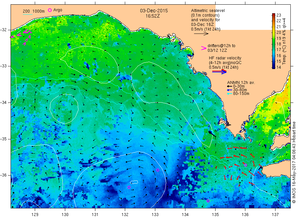Click '(0.1m contours)' legend text
Screen dimensions: 298x219
[x=205, y=15]
